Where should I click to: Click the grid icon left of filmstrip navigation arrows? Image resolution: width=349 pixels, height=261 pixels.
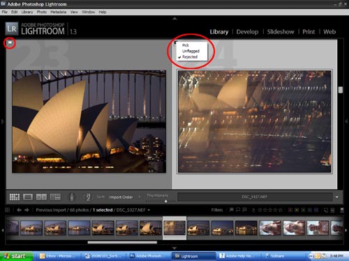point(7,210)
